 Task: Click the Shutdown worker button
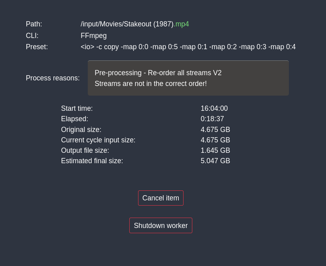click(160, 225)
